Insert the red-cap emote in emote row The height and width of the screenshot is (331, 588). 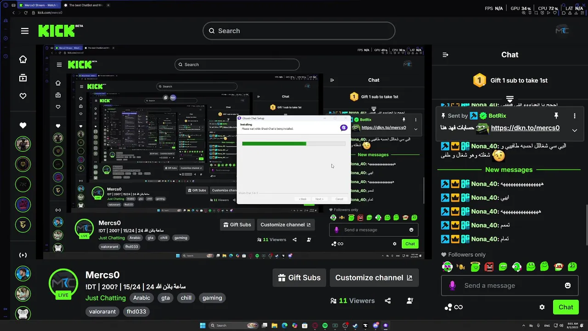click(x=559, y=266)
